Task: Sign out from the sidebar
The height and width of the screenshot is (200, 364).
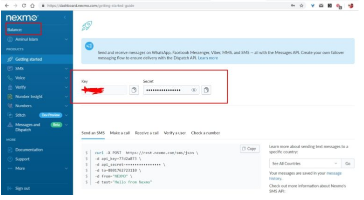Action: [x=22, y=189]
